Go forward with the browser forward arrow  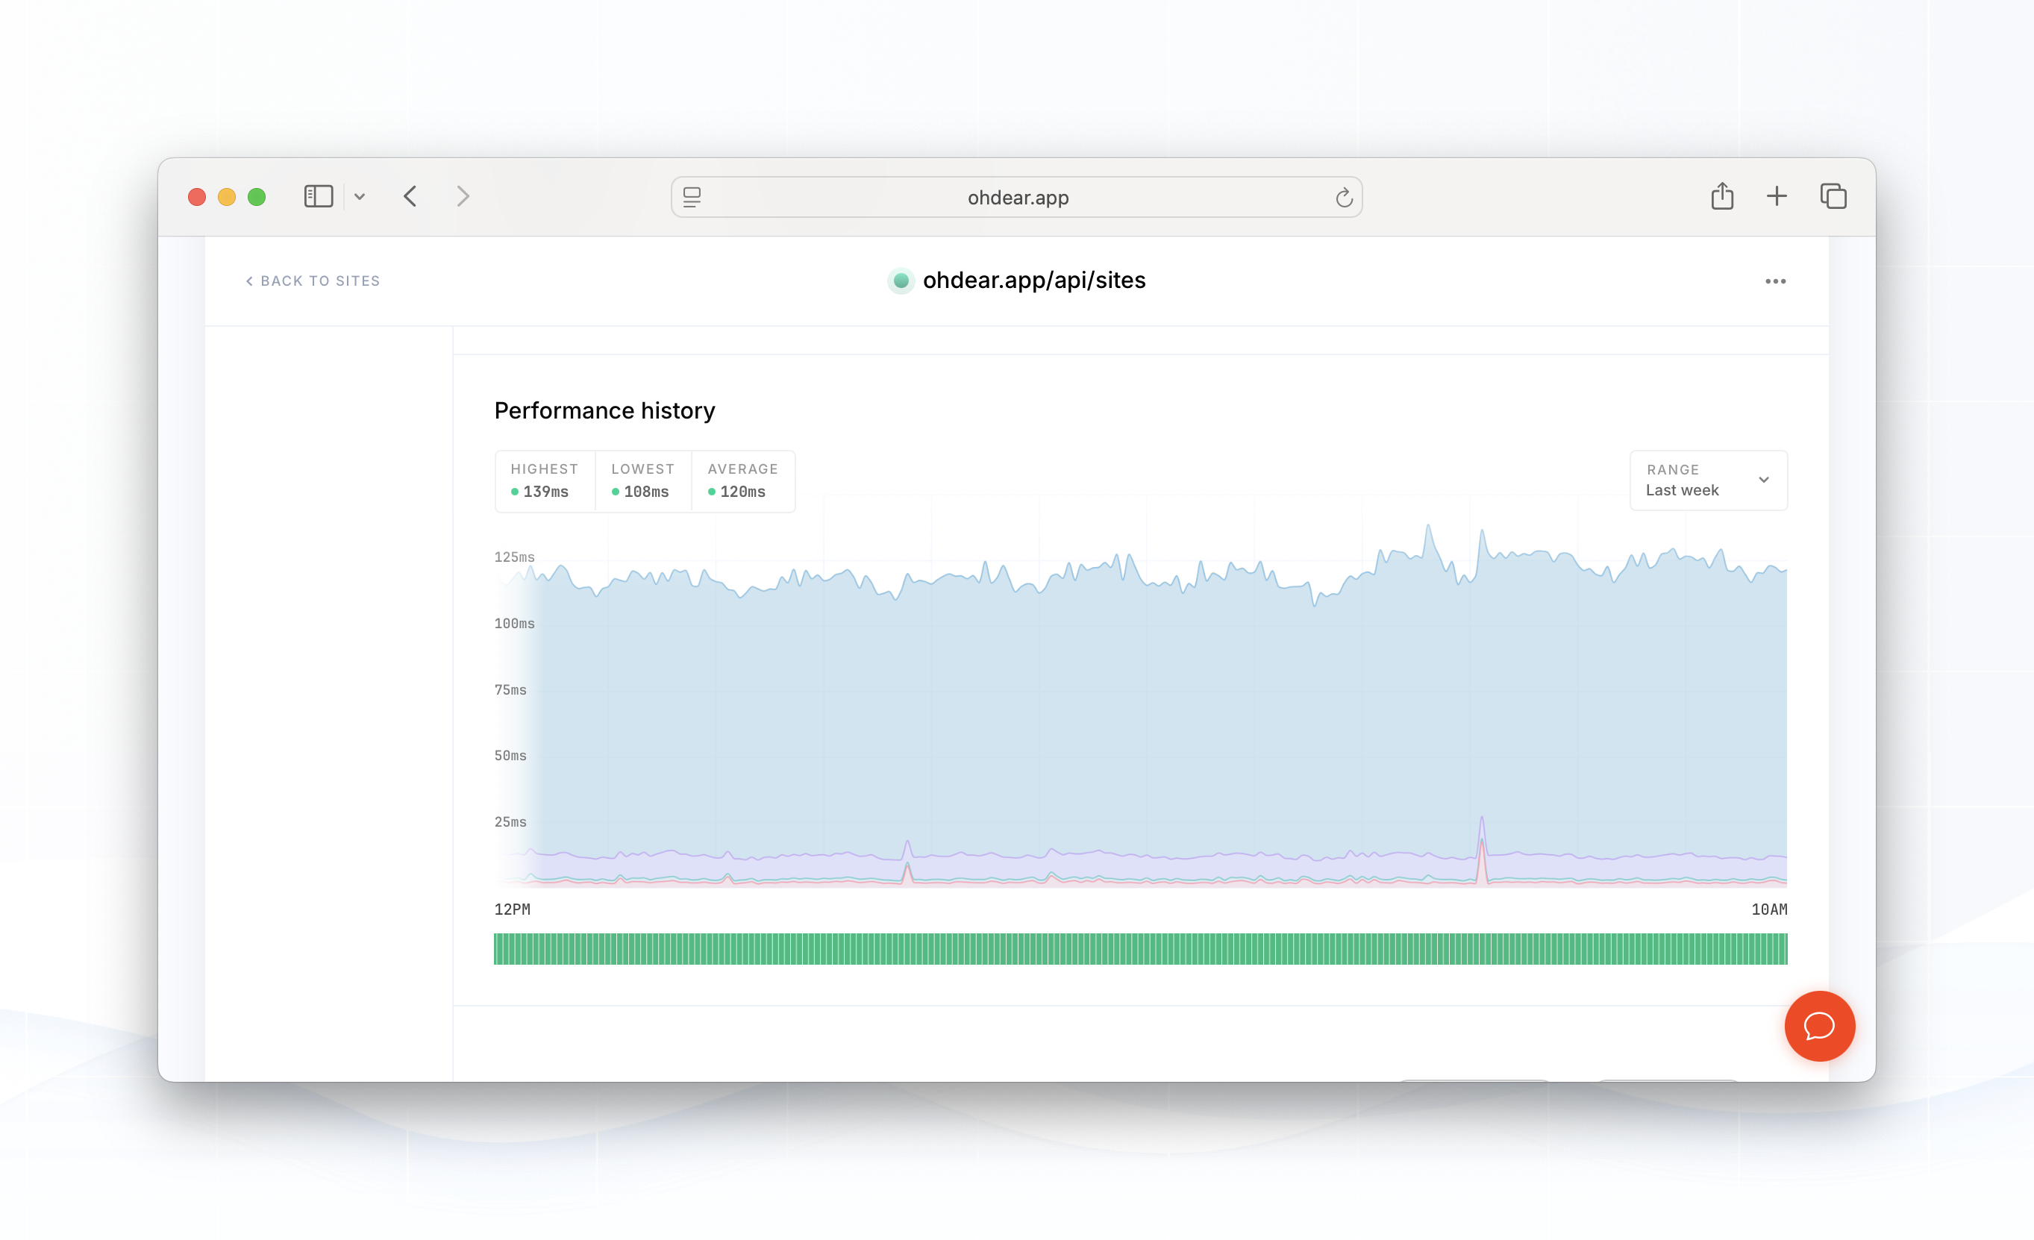coord(463,196)
